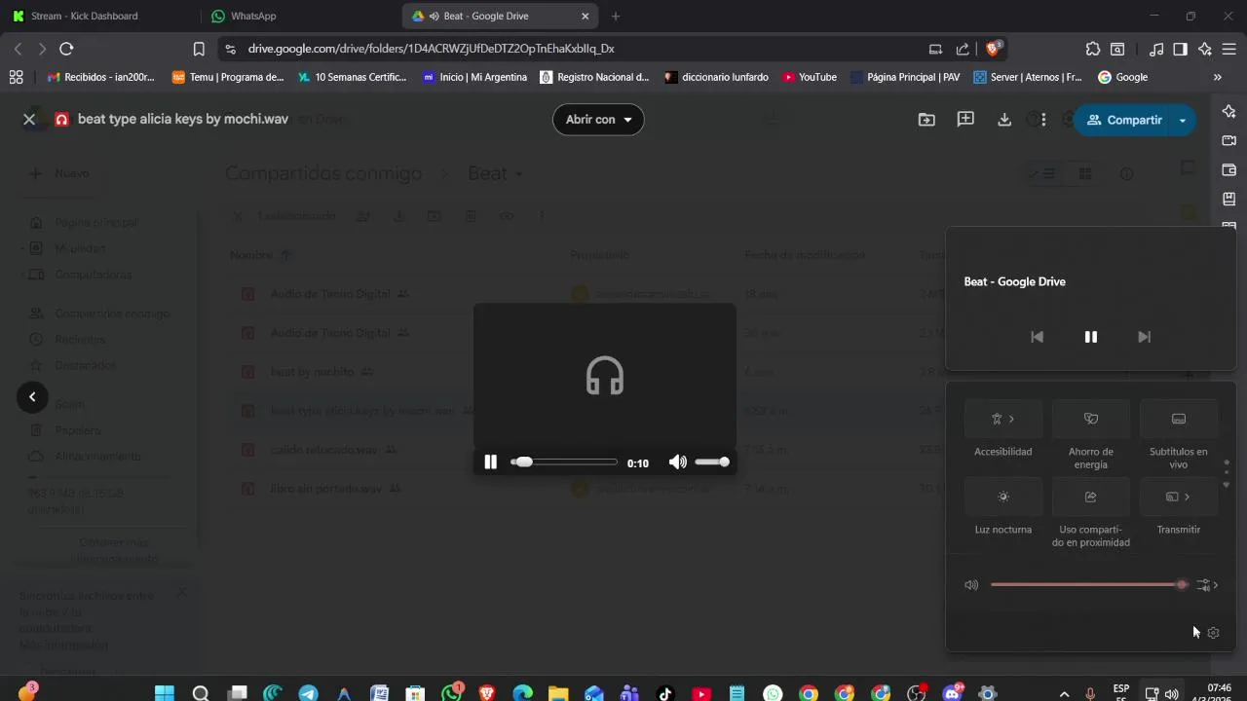Select the Beat - Google Drive tab
Image resolution: width=1247 pixels, height=701 pixels.
click(499, 17)
